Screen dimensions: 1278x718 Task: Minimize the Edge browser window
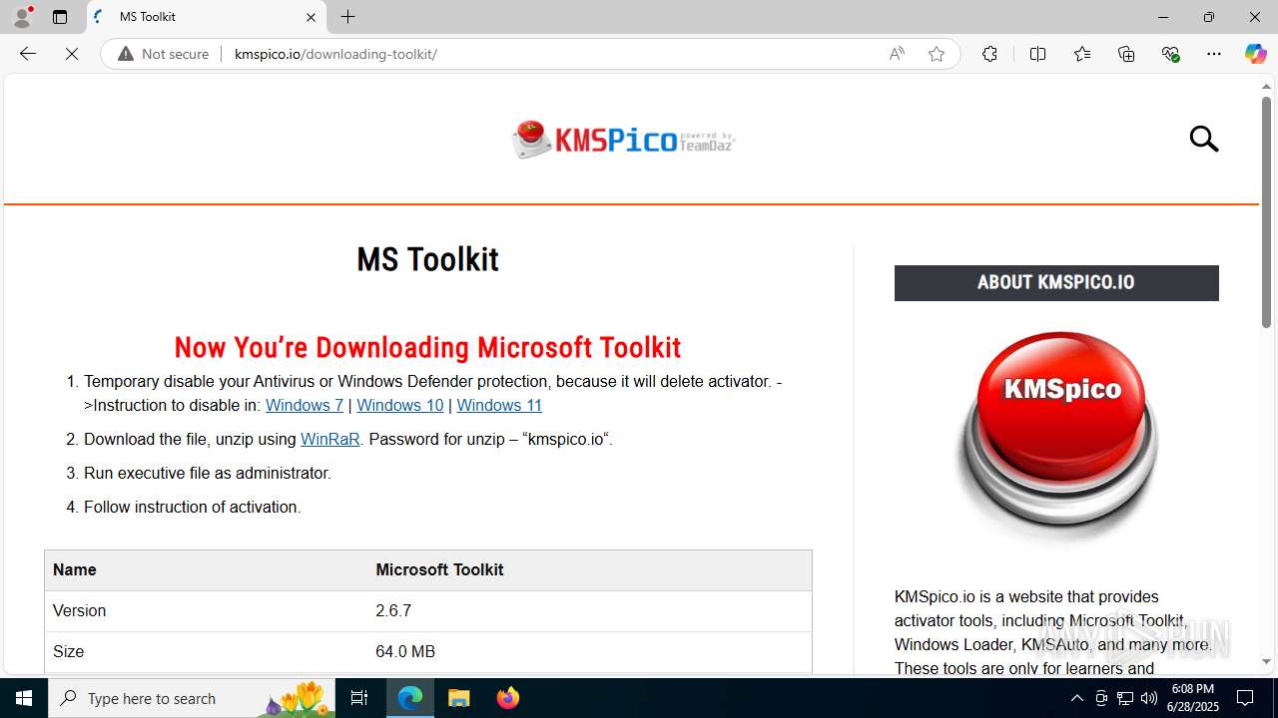[1162, 17]
